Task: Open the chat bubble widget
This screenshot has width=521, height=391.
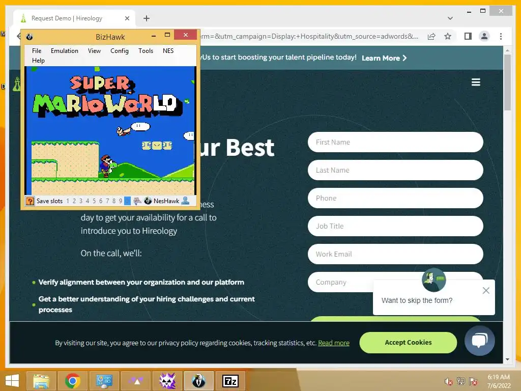Action: pyautogui.click(x=479, y=341)
